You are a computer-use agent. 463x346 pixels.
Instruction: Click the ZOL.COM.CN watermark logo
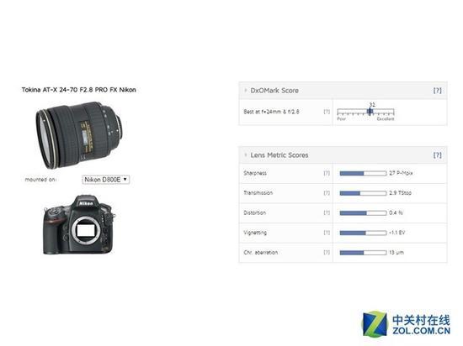pos(407,324)
